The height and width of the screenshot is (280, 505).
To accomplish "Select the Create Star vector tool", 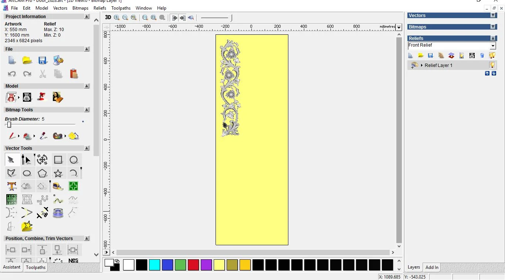I will coord(58,173).
